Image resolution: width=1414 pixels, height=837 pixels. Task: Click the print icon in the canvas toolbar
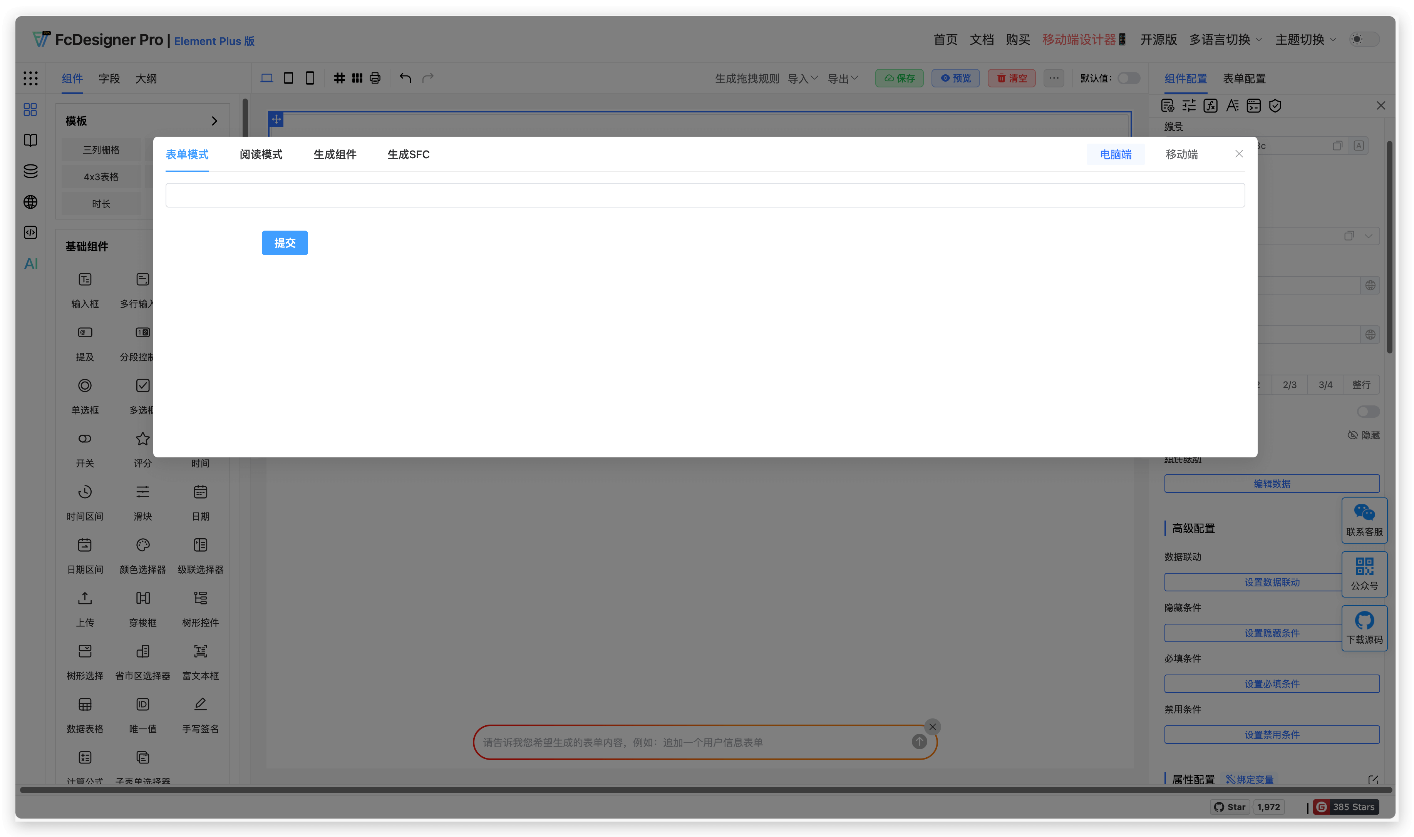point(375,78)
